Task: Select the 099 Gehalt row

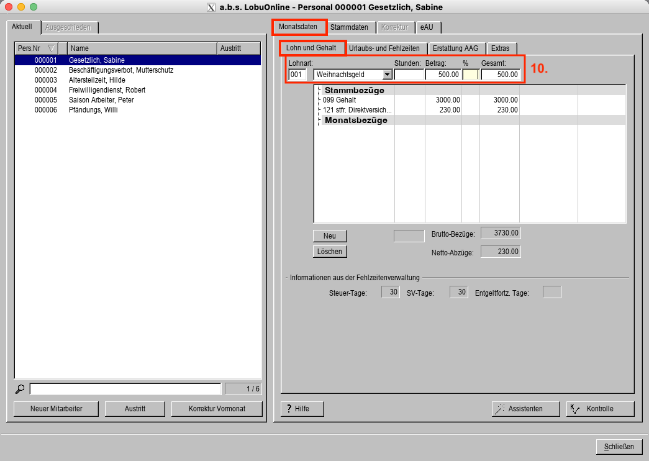Action: [x=354, y=100]
